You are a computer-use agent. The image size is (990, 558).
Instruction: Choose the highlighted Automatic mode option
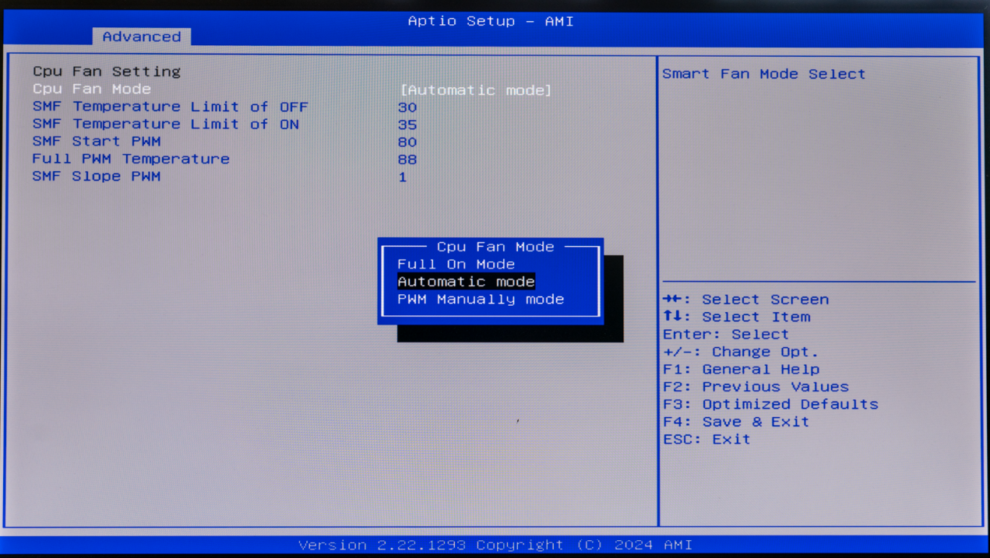[466, 282]
